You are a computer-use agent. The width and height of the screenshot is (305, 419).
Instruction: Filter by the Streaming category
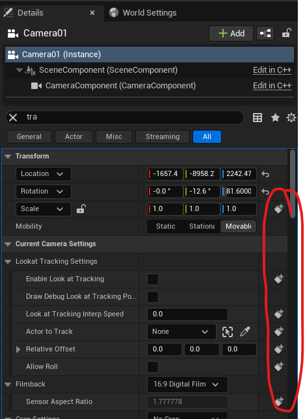point(163,137)
